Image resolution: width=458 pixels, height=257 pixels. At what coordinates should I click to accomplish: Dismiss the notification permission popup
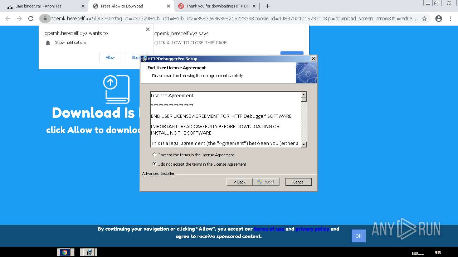148,29
